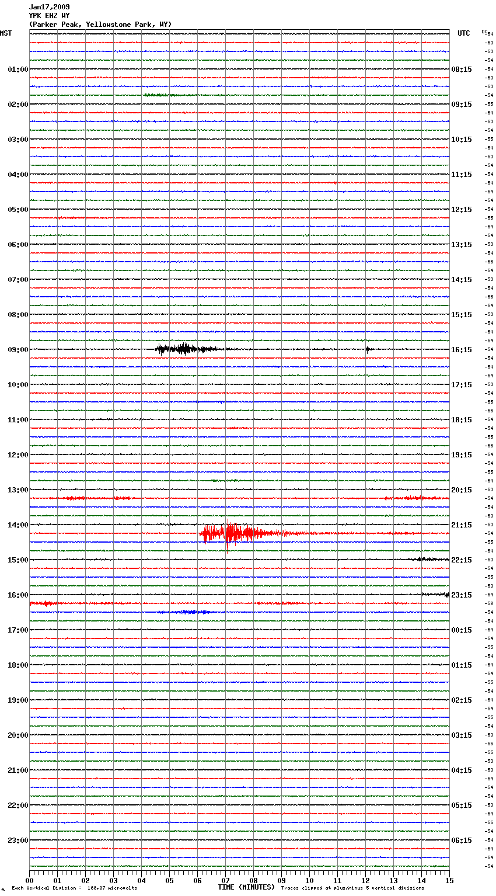Image resolution: width=496 pixels, height=896 pixels.
Task: Click the 20:15 UTC time label
Action: (462, 490)
